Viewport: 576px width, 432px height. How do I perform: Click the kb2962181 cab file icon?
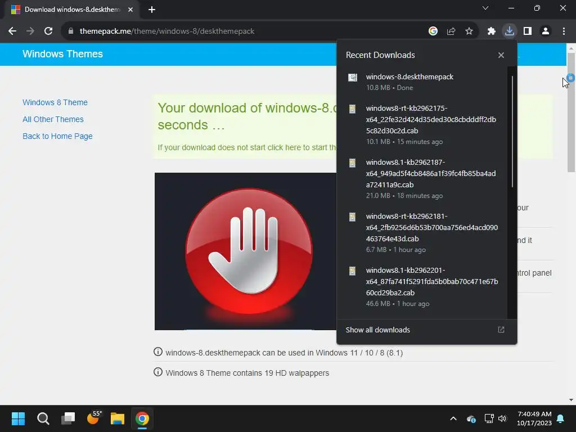(x=352, y=217)
